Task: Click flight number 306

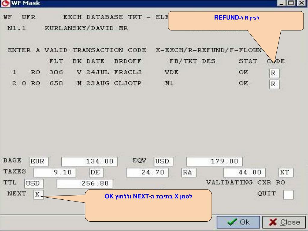Action: pyautogui.click(x=56, y=72)
